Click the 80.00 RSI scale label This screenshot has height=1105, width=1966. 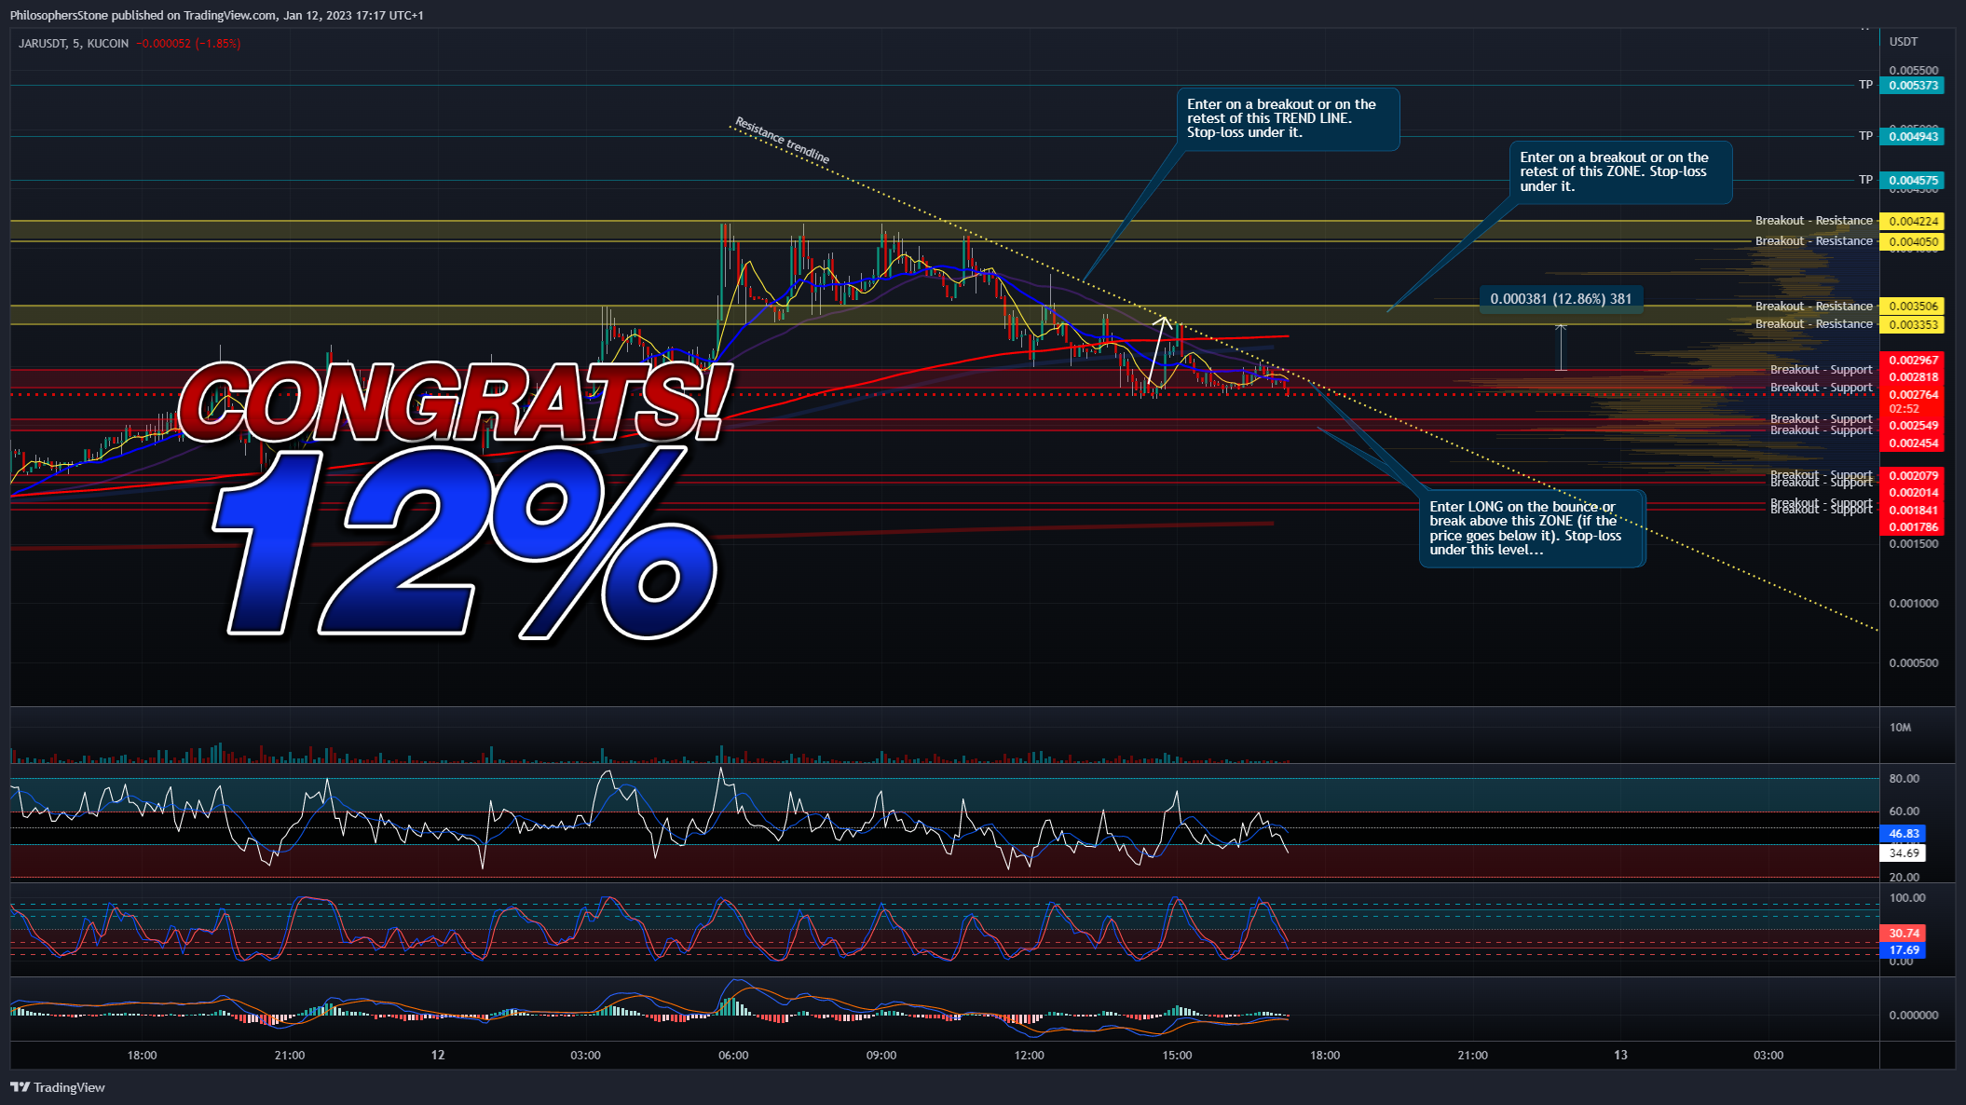tap(1905, 779)
